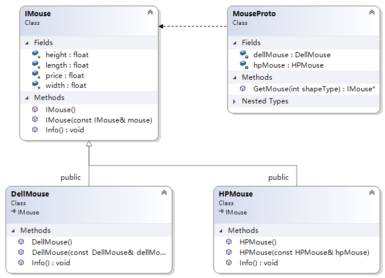
Task: Collapse the Methods section in DellMouse
Action: (x=13, y=231)
